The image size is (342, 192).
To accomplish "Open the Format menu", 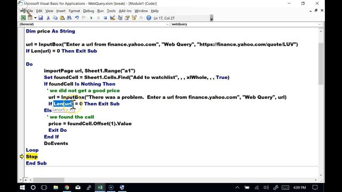I will coord(74,11).
